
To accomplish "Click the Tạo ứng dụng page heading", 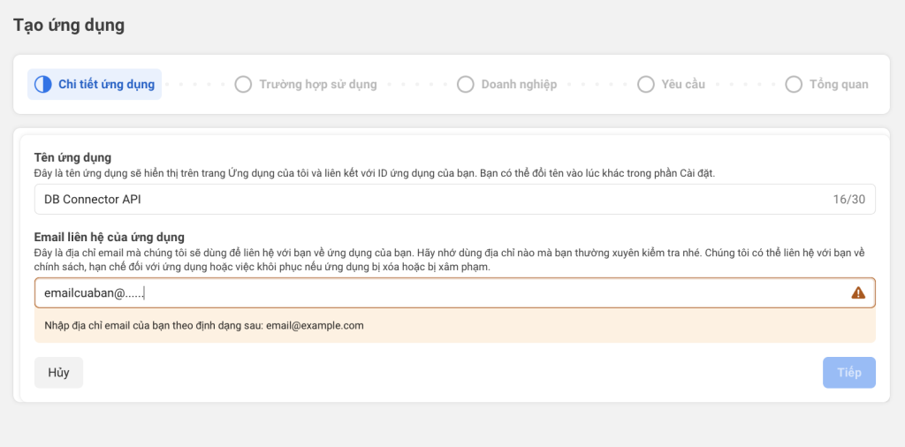I will (69, 25).
